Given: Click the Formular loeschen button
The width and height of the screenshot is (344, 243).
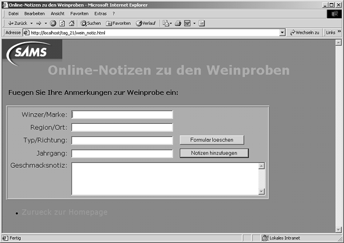Looking at the screenshot, I should (212, 140).
